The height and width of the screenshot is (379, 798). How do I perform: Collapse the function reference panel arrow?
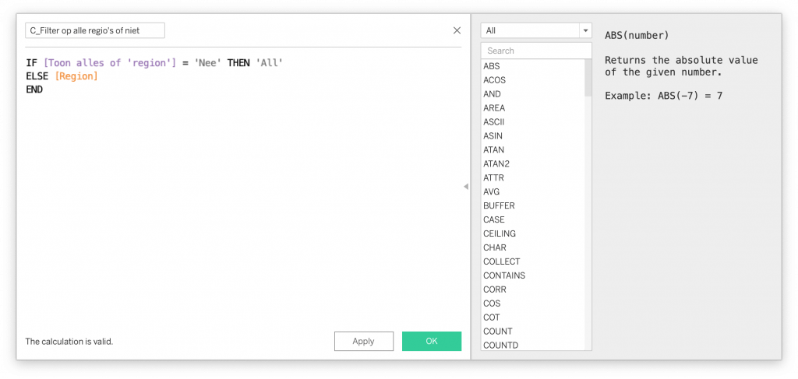coord(466,187)
